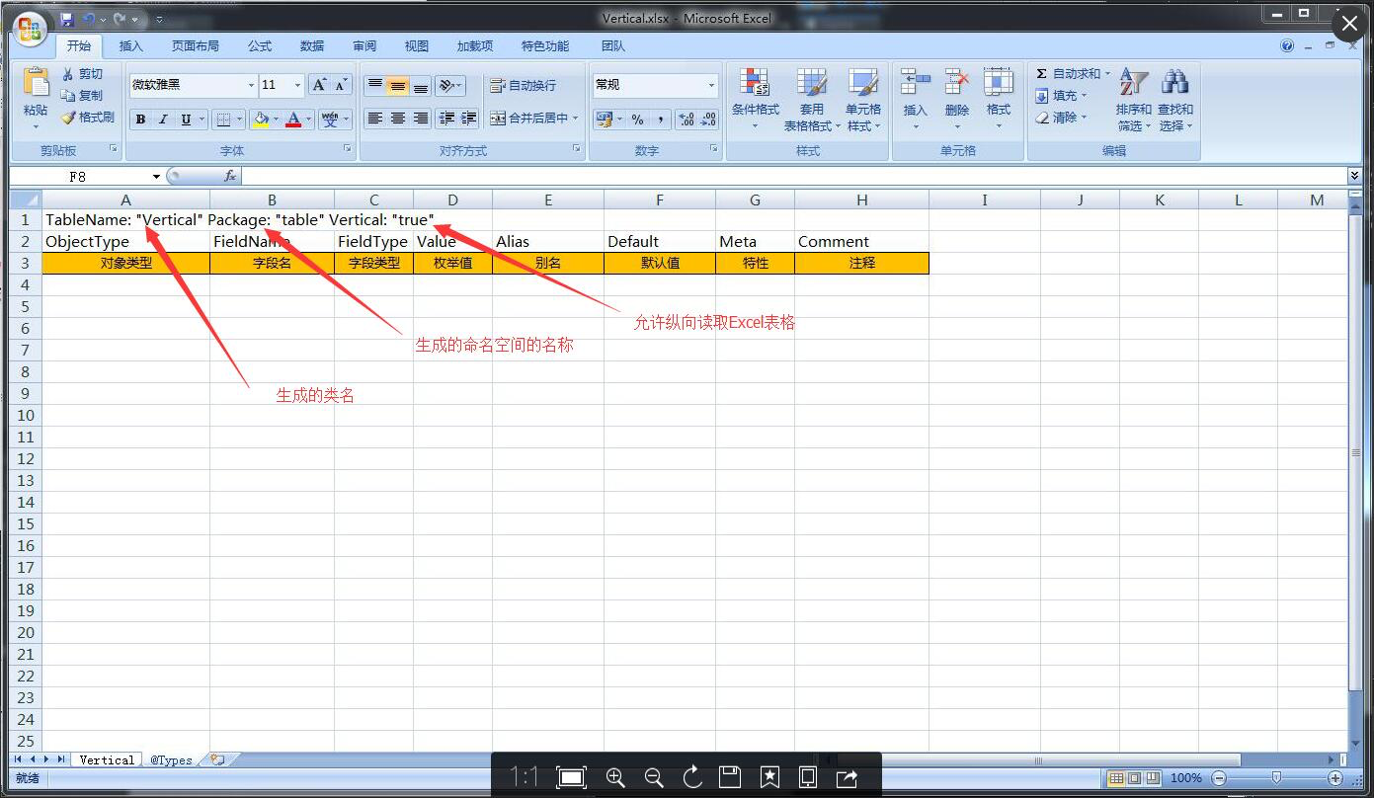Click the Delete cells (删除) icon
The height and width of the screenshot is (798, 1374).
[x=957, y=82]
